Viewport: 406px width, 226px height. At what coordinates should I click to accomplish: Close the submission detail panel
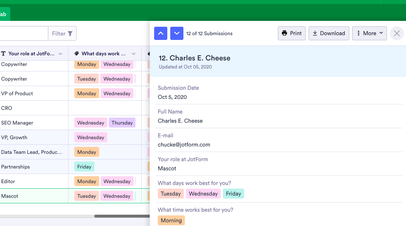(397, 33)
